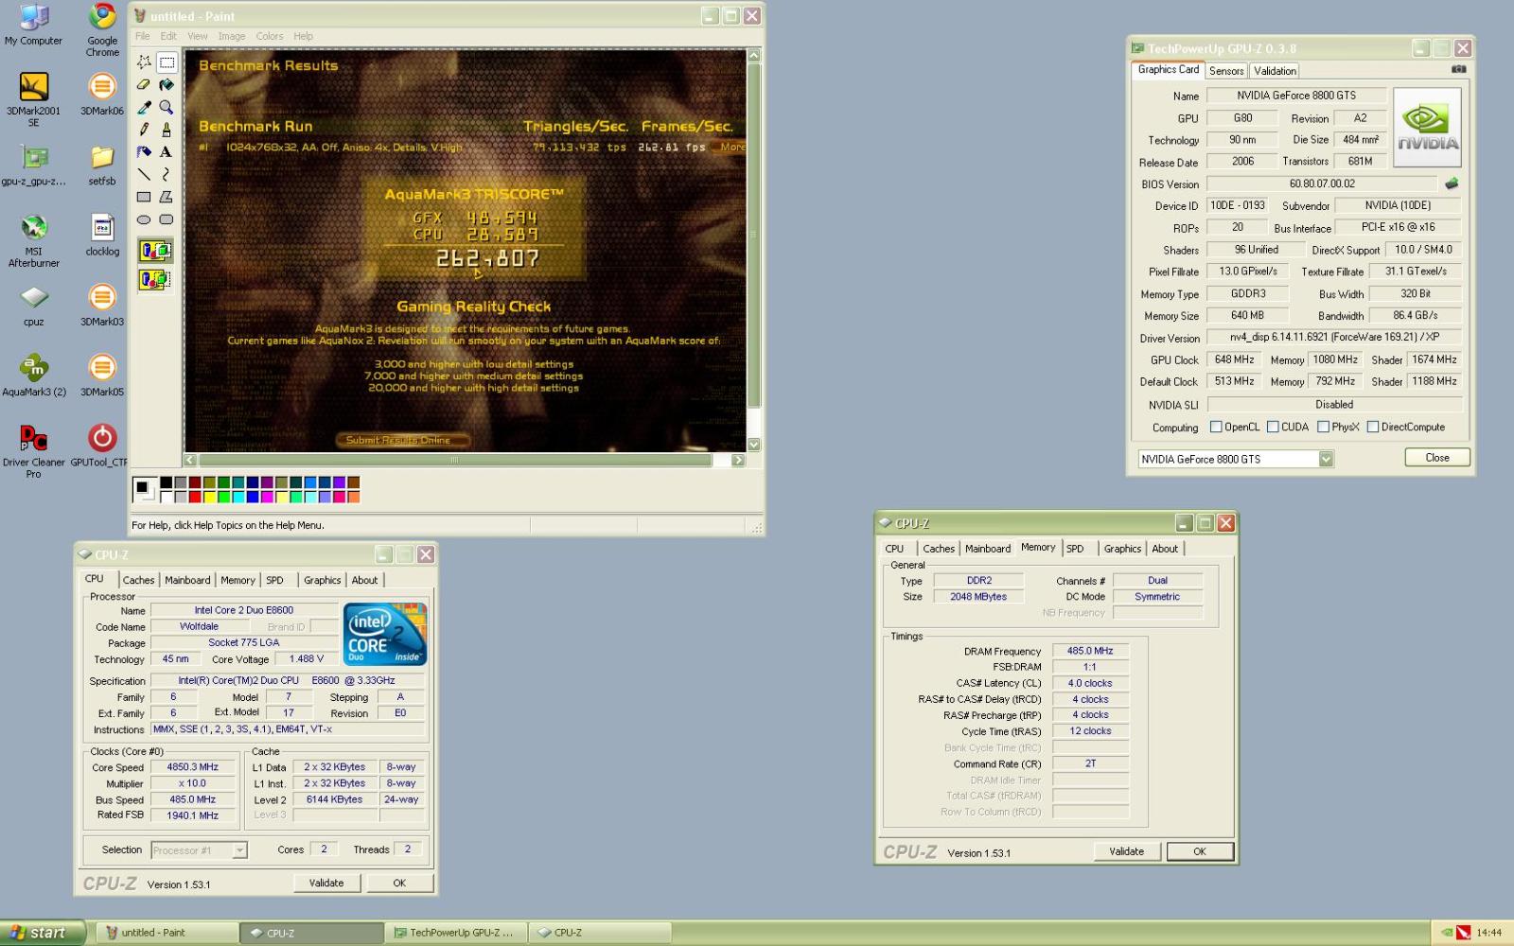Open the setfsb folder on desktop
The width and height of the screenshot is (1514, 946).
(102, 166)
